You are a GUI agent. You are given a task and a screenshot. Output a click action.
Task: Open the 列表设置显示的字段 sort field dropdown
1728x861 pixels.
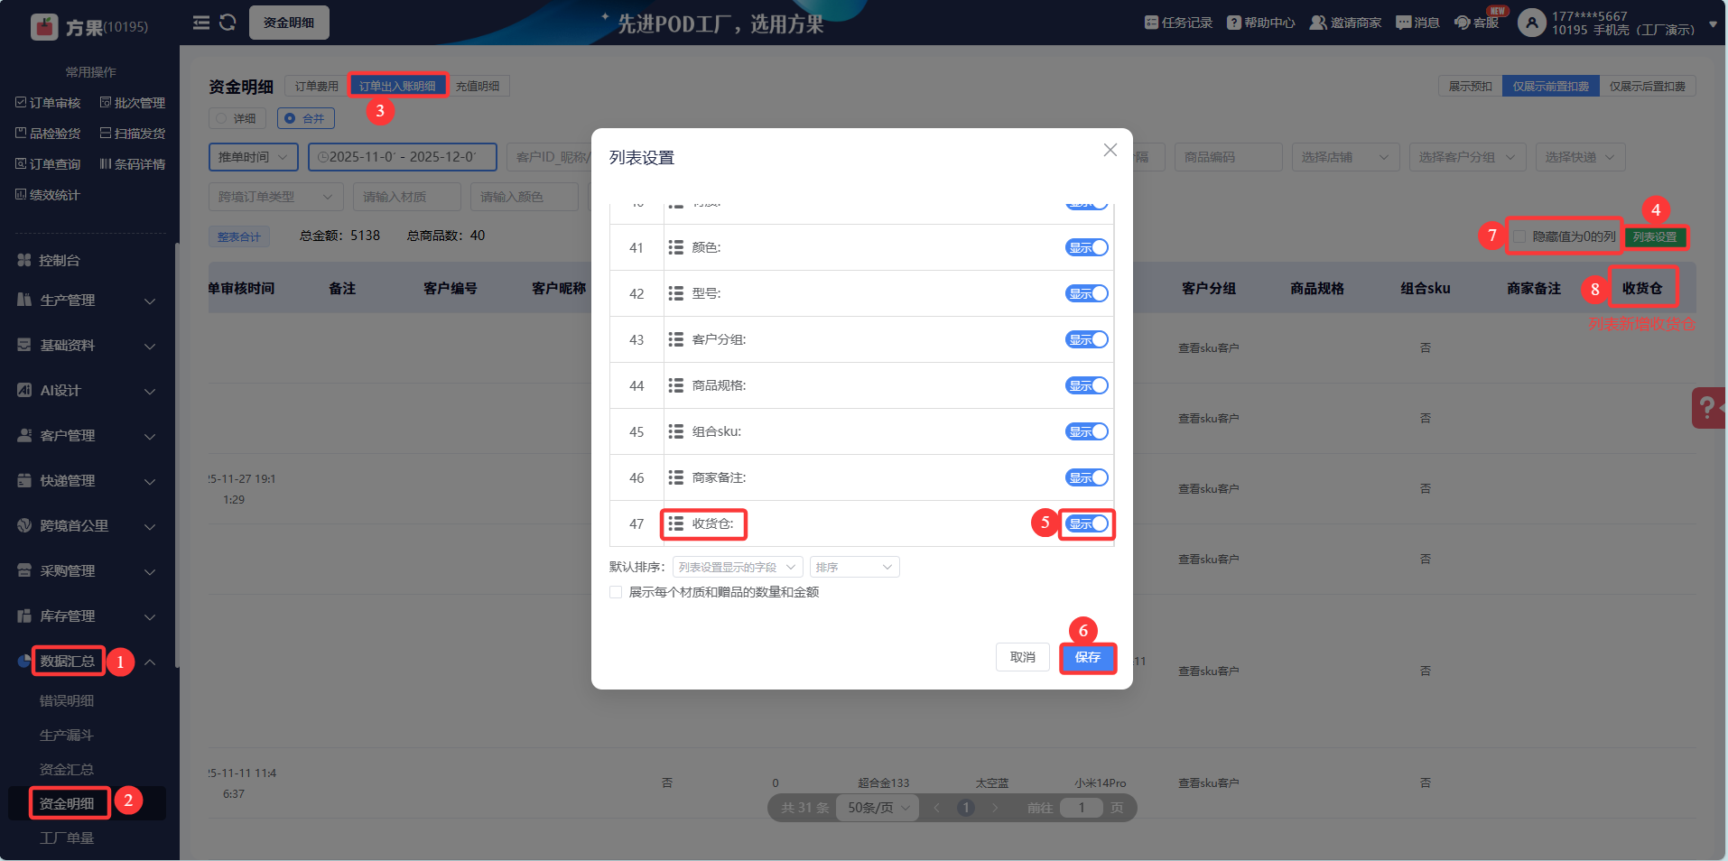point(738,567)
